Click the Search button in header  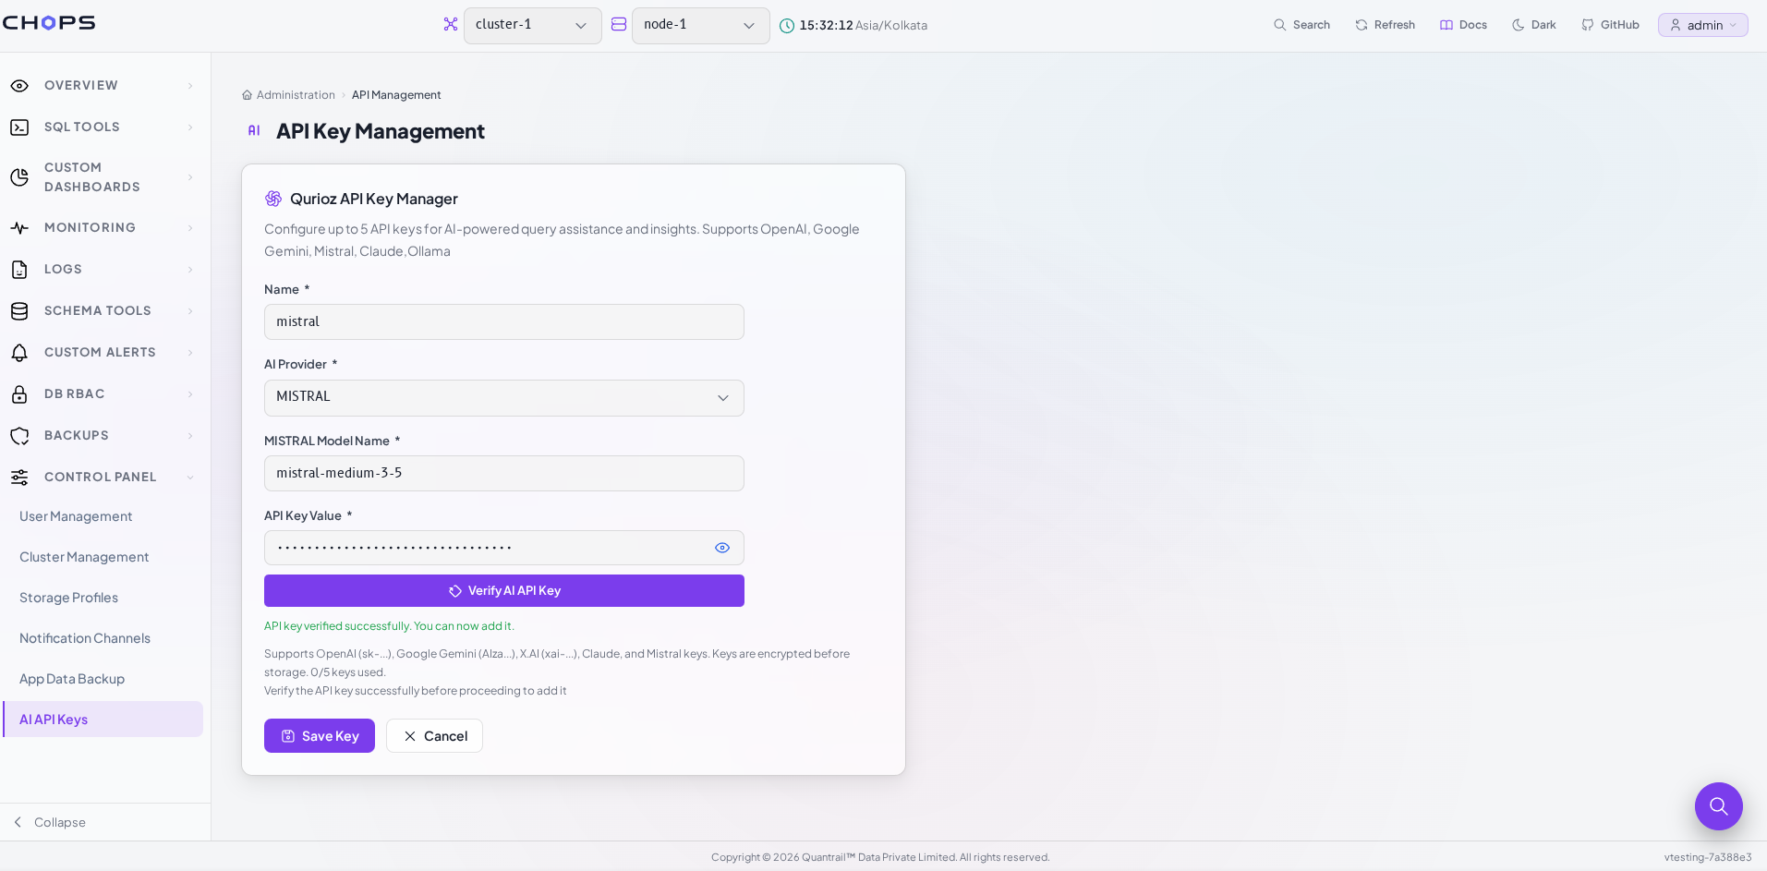1301,25
